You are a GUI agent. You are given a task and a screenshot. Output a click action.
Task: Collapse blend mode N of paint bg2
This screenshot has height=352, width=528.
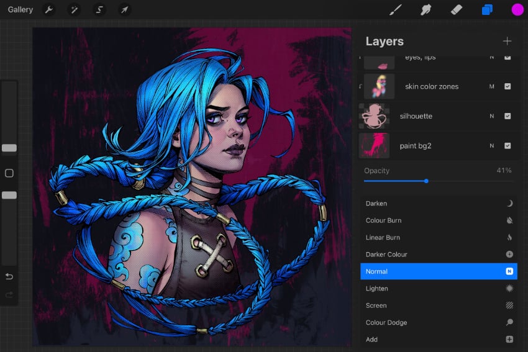491,146
